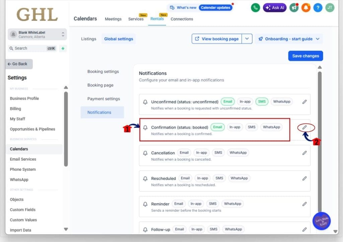Open the orange notifications bell icon

306,8
